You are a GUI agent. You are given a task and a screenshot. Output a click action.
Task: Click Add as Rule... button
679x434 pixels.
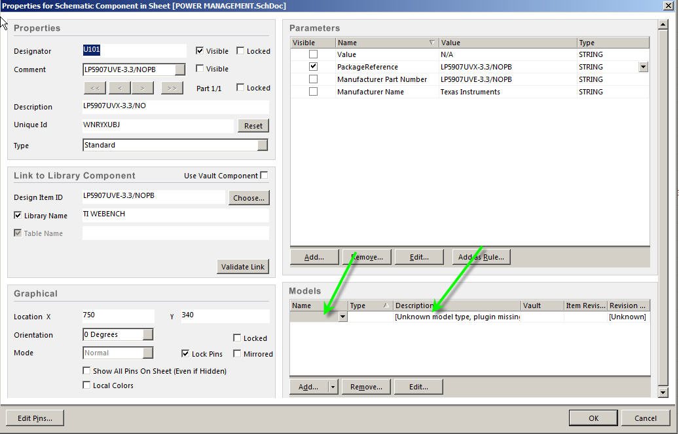click(481, 257)
